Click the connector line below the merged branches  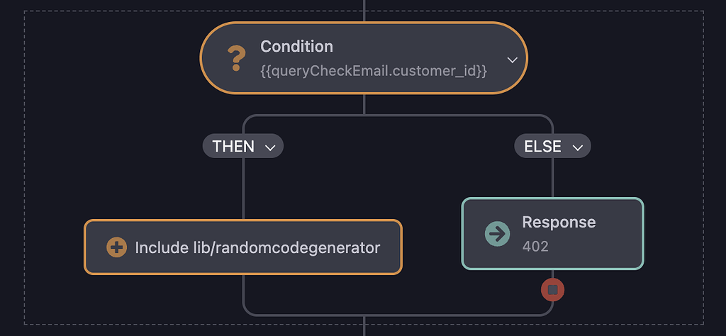[x=364, y=325]
